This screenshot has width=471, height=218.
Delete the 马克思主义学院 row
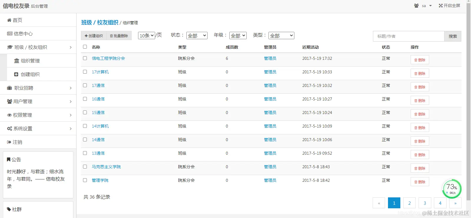(420, 168)
